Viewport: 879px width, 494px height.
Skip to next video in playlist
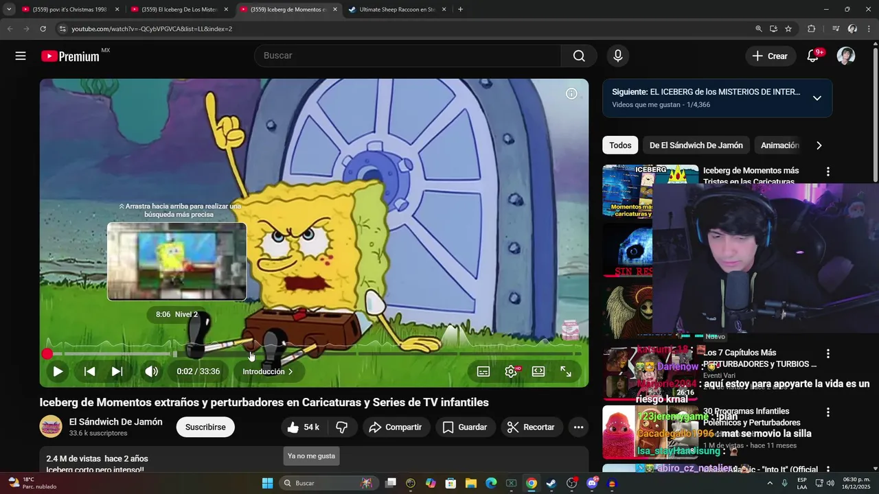tap(117, 371)
